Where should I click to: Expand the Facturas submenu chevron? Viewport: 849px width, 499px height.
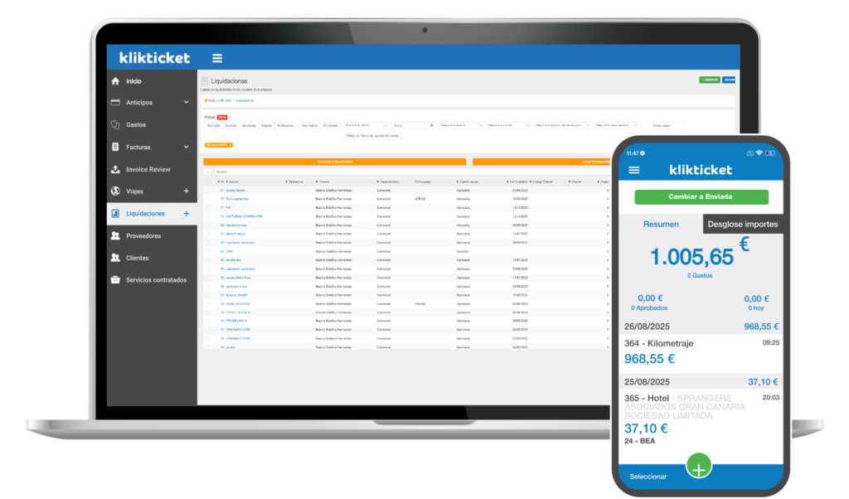pyautogui.click(x=187, y=147)
